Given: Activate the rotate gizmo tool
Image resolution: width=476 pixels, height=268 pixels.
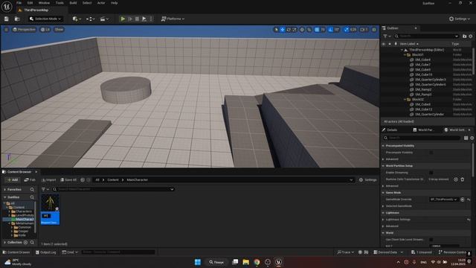Looking at the screenshot, I should tap(289, 30).
